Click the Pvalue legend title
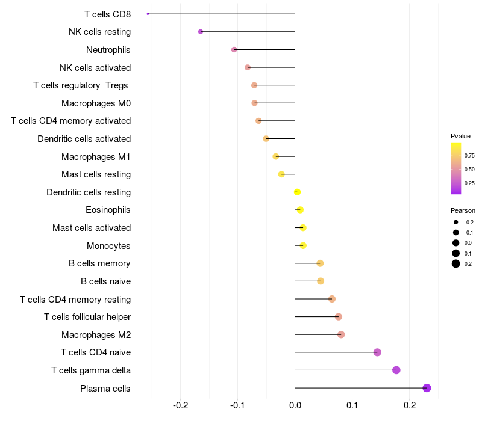 460,136
